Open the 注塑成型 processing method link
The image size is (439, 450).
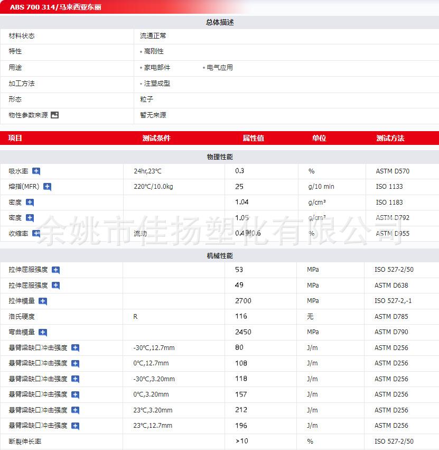tap(157, 84)
